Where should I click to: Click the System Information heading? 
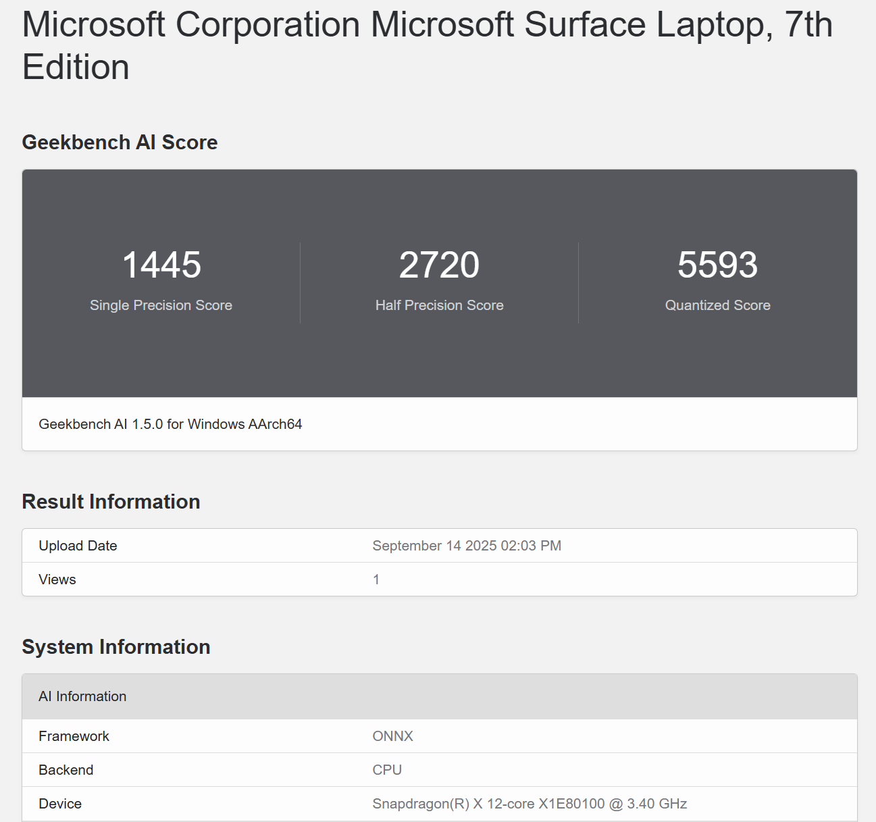point(116,647)
